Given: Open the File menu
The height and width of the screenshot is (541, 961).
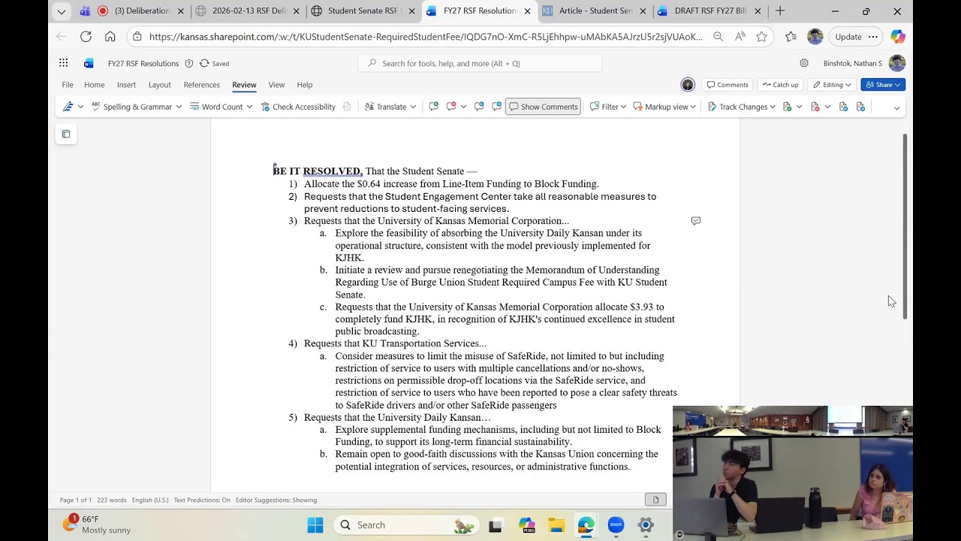Looking at the screenshot, I should 68,85.
